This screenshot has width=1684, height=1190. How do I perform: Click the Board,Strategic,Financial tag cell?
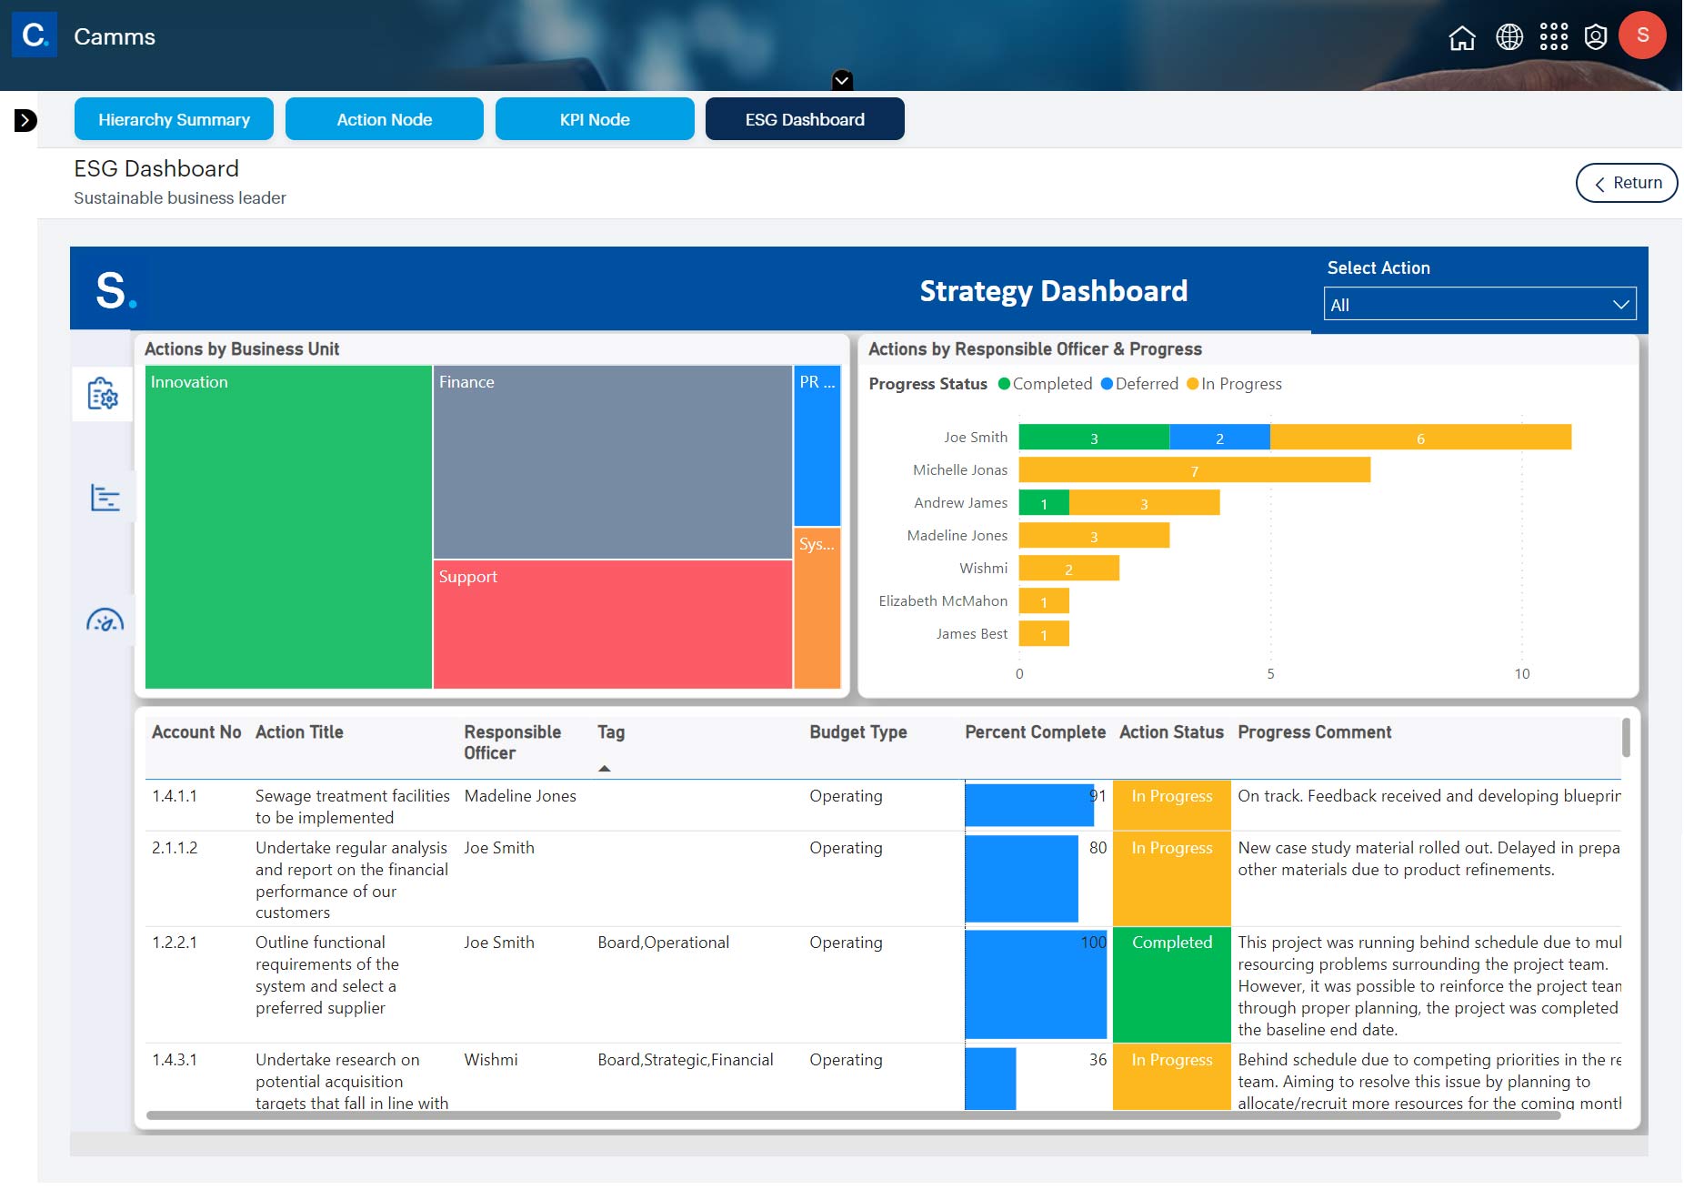click(686, 1060)
